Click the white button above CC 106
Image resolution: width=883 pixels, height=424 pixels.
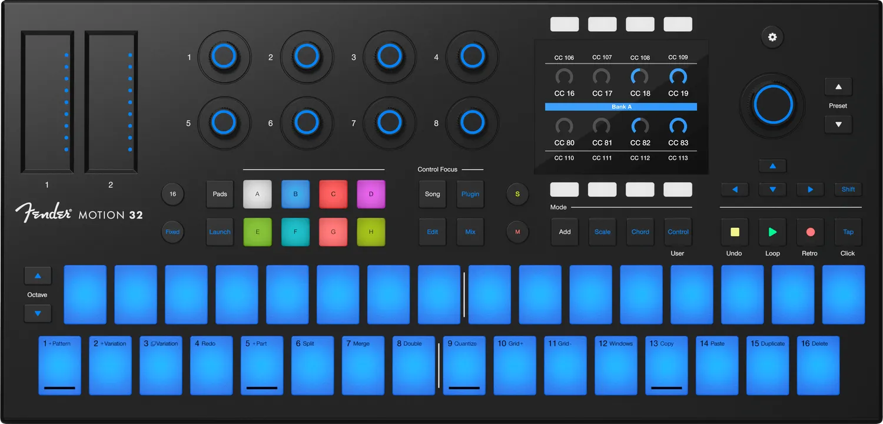pyautogui.click(x=565, y=24)
